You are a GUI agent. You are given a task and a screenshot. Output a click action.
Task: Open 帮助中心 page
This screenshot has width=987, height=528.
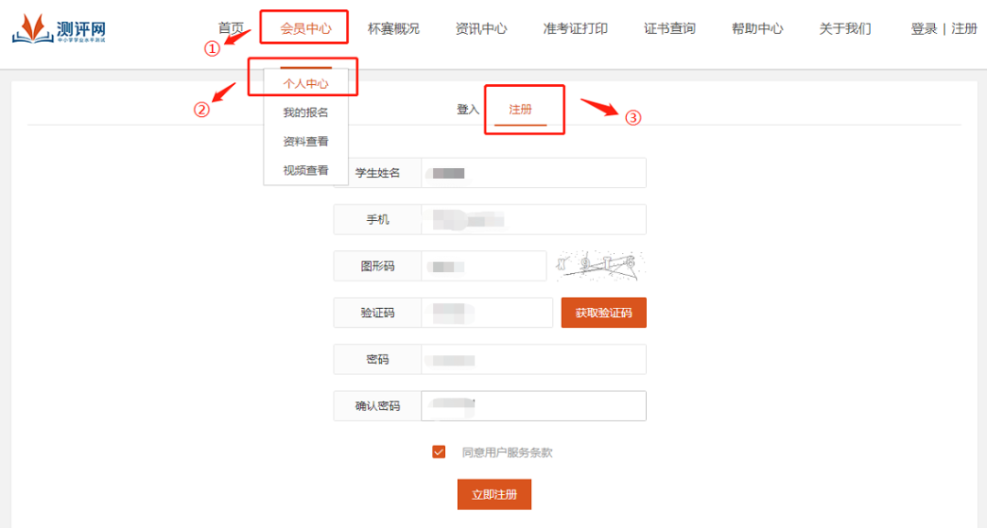[758, 28]
